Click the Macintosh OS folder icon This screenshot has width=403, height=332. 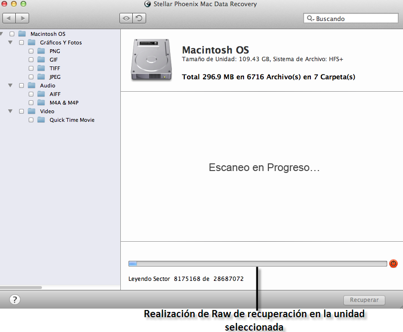(22, 34)
